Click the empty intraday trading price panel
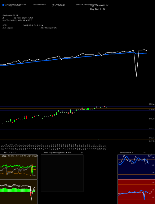 pyautogui.click(x=62, y=173)
